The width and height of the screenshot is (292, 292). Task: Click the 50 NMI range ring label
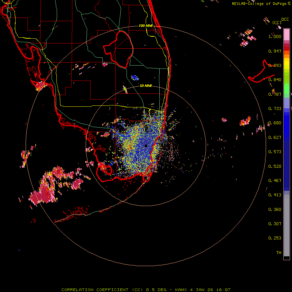click(x=146, y=86)
